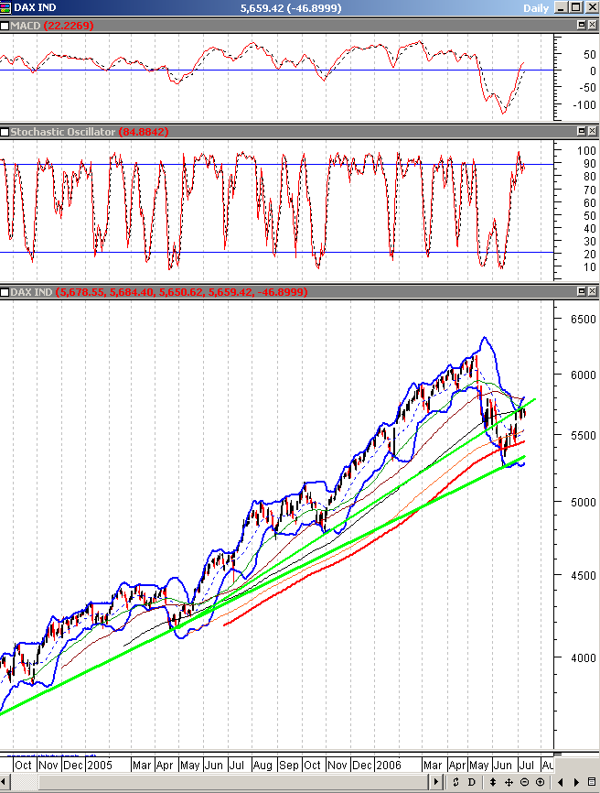600x793 pixels.
Task: Maximize the Stochastic Oscillator inner window
Action: pos(581,131)
